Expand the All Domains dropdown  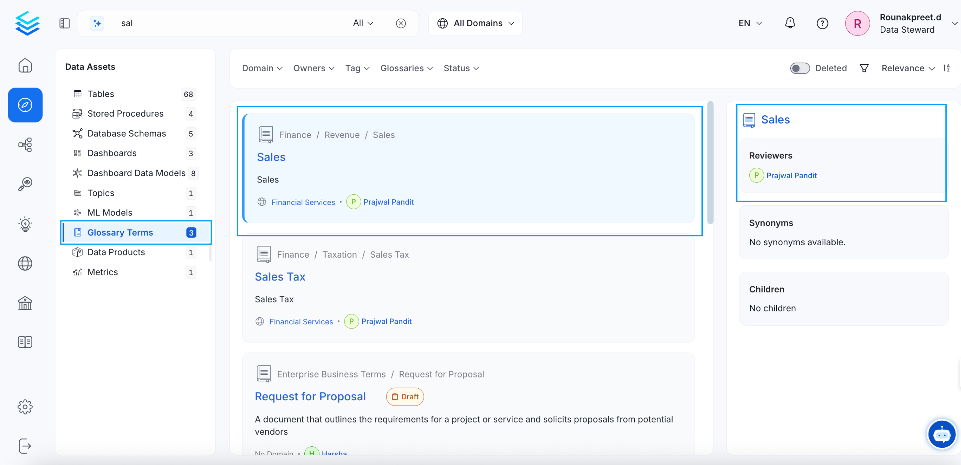coord(475,23)
